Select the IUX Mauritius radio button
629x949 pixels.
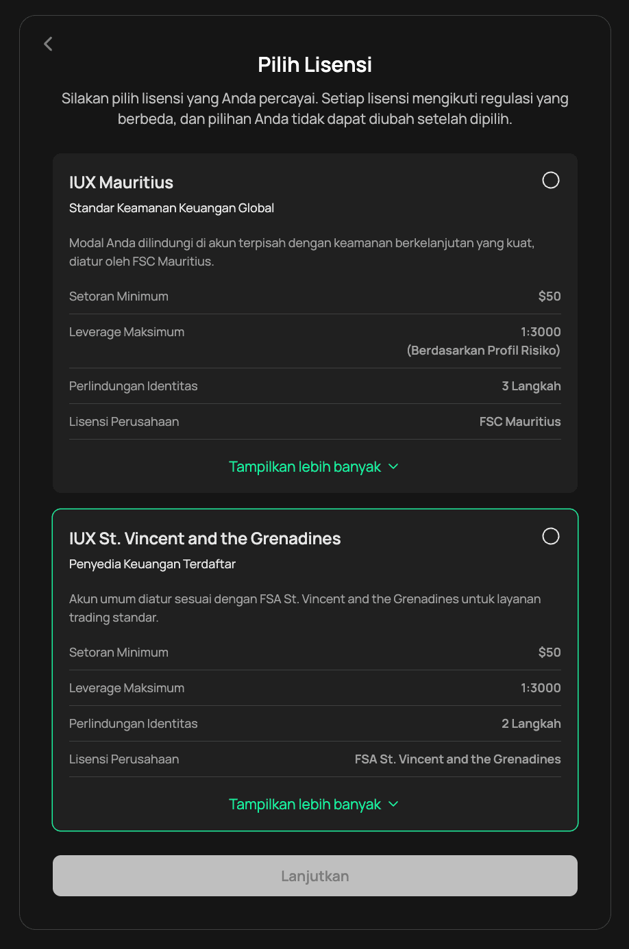(x=551, y=180)
